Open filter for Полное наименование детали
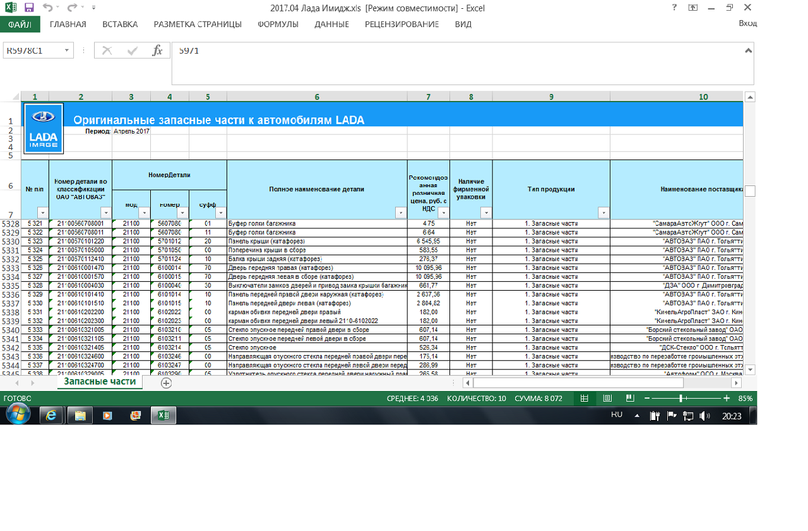Viewport: 808px width, 531px height. coord(401,213)
